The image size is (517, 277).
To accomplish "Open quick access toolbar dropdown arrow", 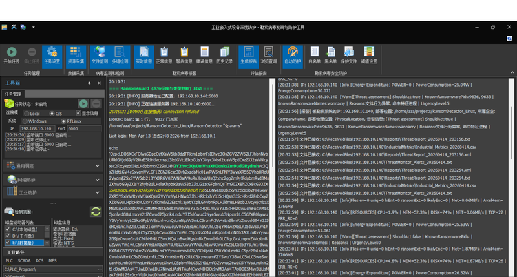I will tap(34, 27).
